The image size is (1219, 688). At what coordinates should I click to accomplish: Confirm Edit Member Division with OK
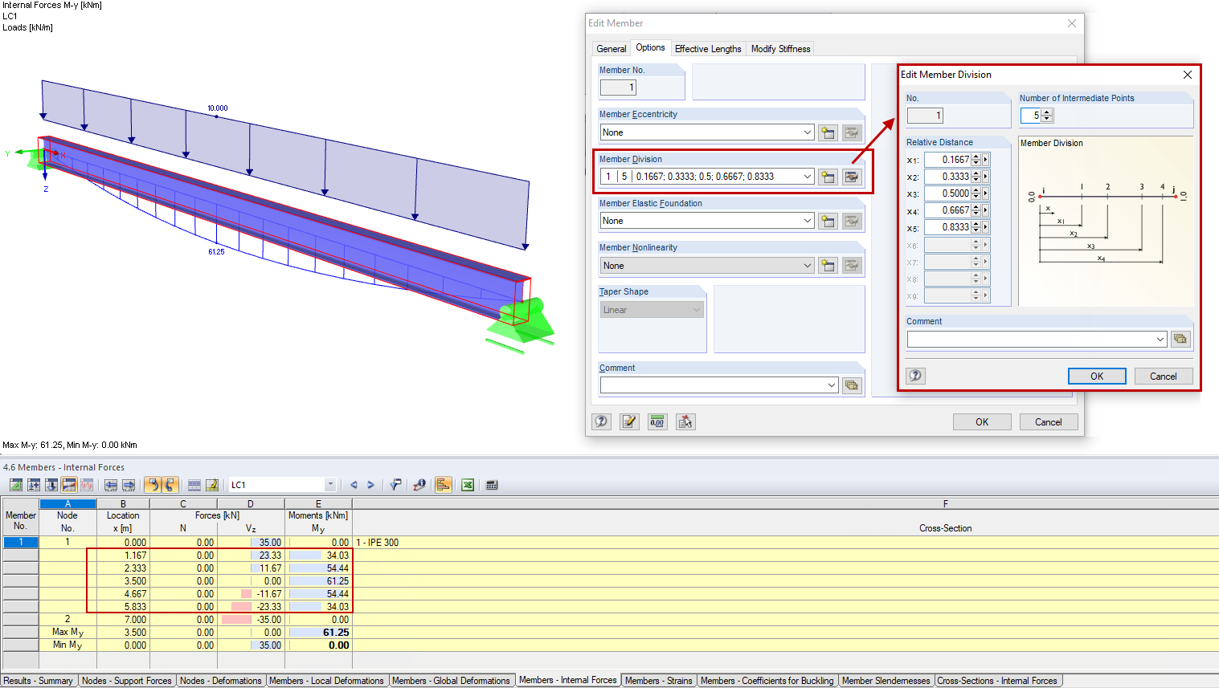(x=1097, y=376)
